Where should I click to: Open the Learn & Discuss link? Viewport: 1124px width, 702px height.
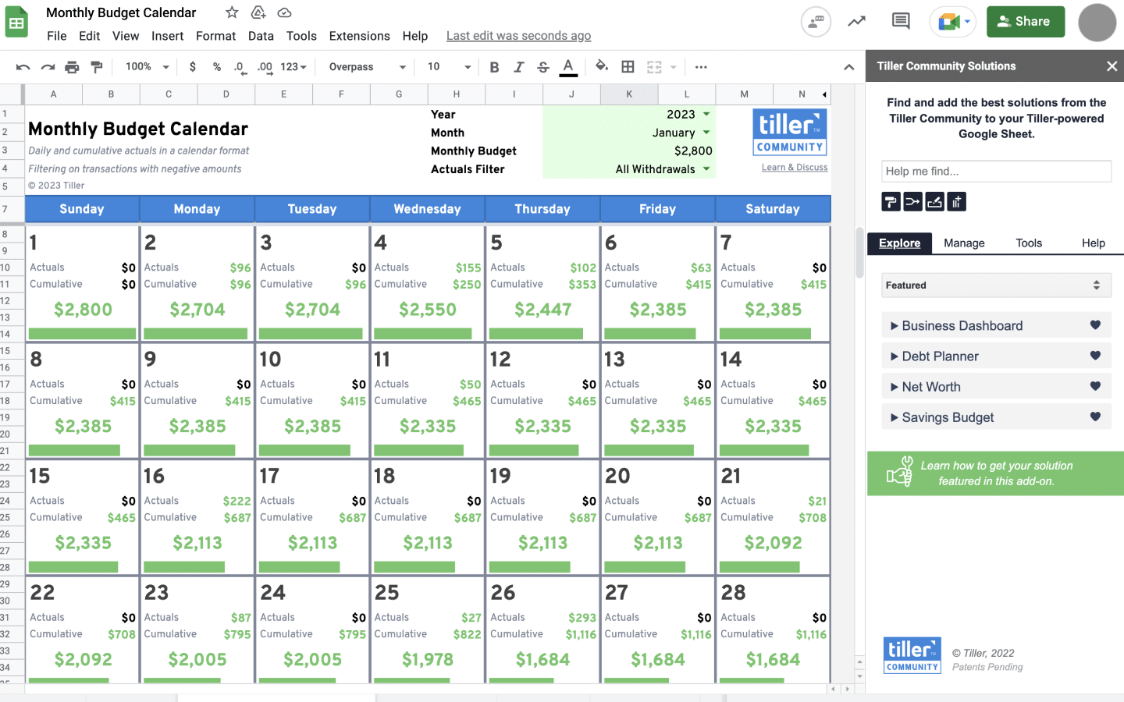(793, 167)
